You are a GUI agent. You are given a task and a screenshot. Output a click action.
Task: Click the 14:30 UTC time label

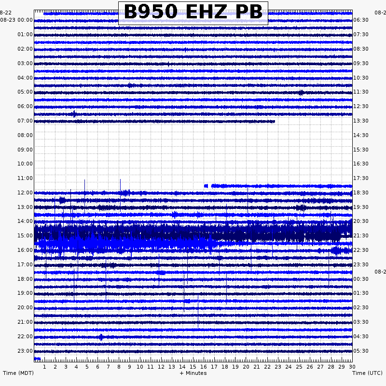click(x=361, y=136)
